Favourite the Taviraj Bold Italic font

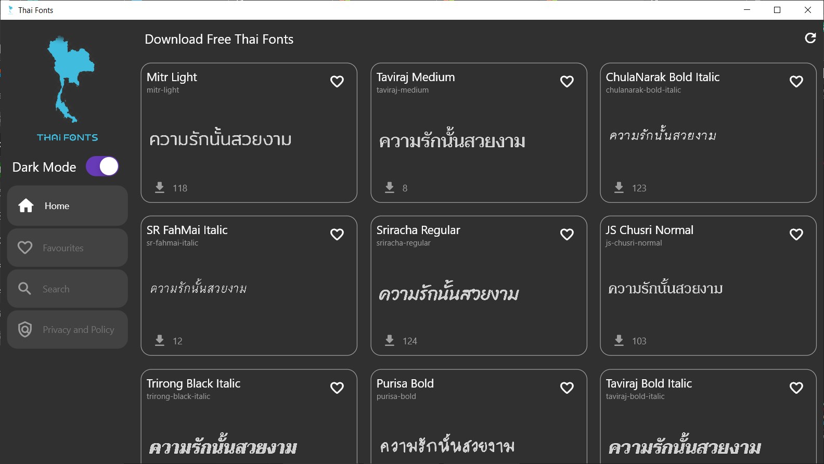pyautogui.click(x=796, y=388)
